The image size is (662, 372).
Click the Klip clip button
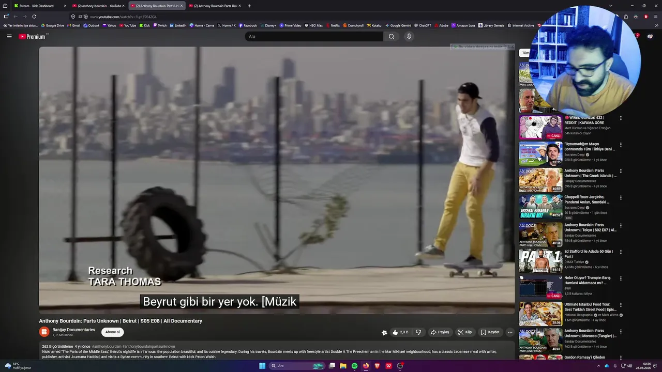pos(465,332)
